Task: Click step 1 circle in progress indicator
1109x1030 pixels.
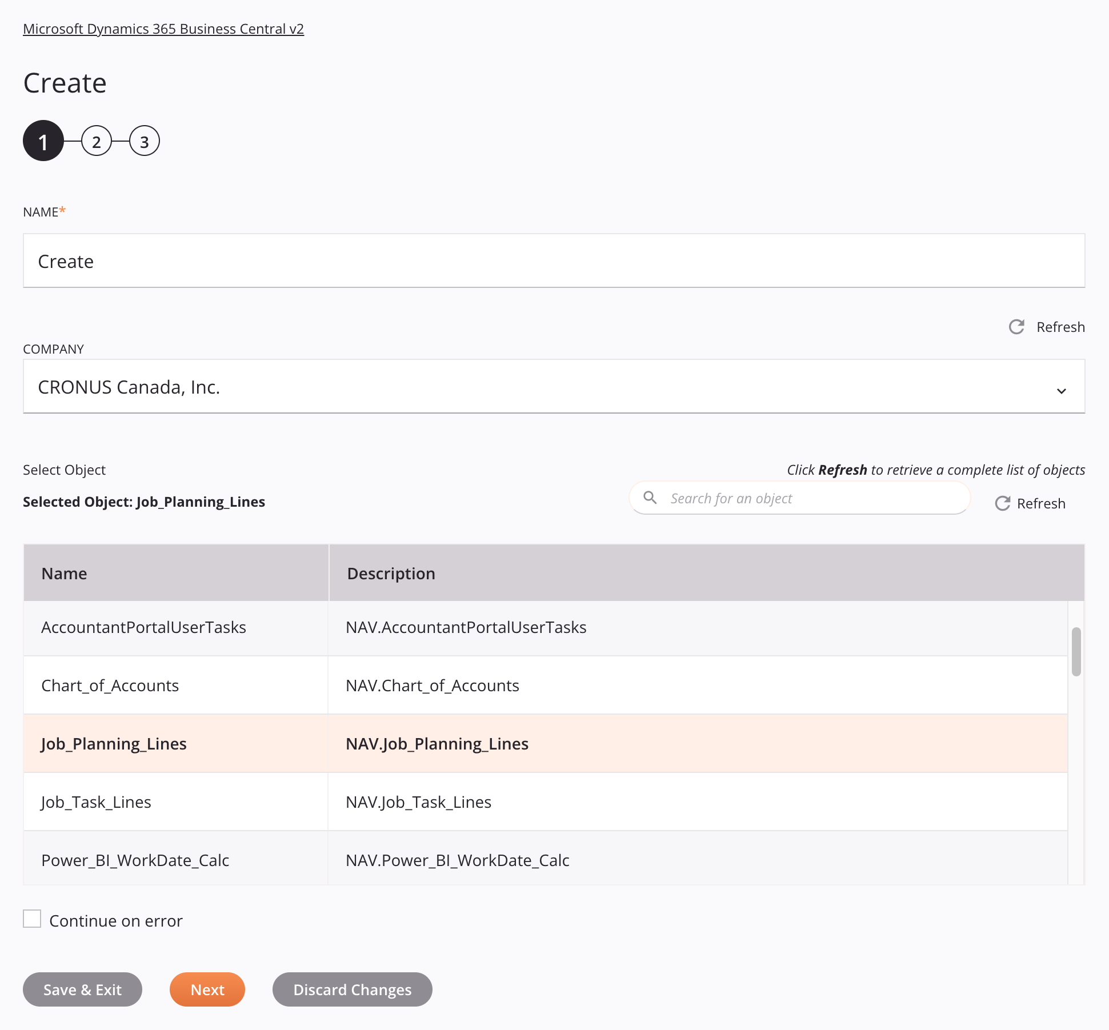Action: (42, 141)
